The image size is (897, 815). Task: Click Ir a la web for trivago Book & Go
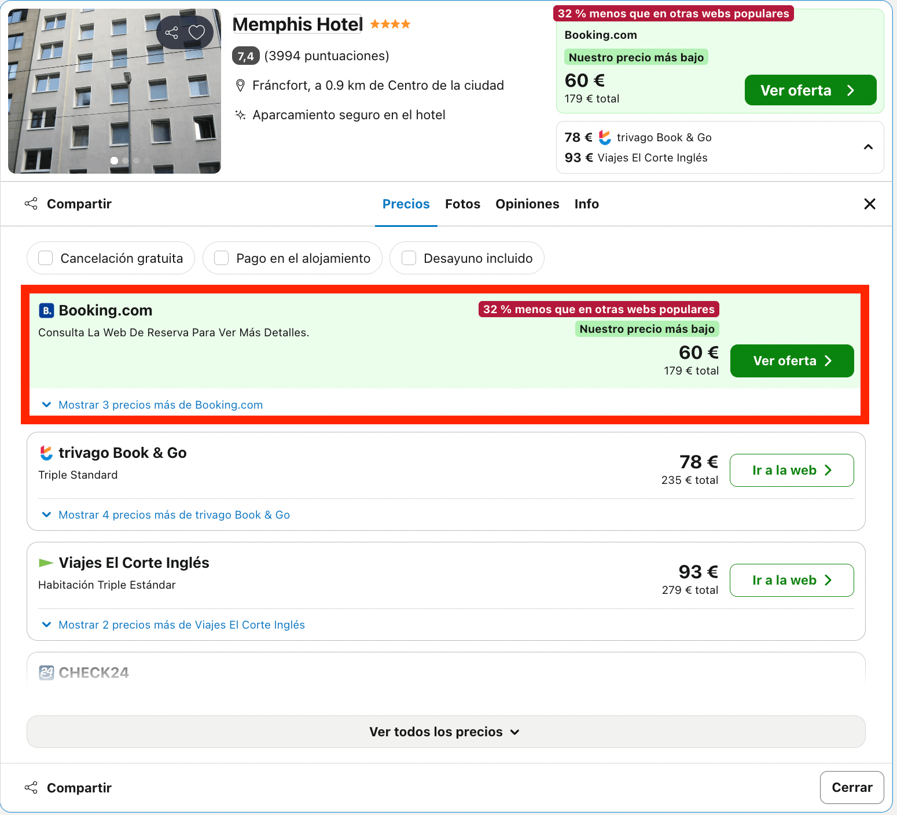[792, 471]
